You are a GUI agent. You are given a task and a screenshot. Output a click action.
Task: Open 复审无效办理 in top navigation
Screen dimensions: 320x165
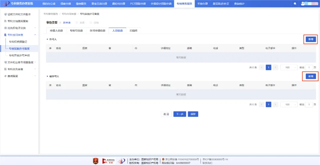click(x=99, y=4)
